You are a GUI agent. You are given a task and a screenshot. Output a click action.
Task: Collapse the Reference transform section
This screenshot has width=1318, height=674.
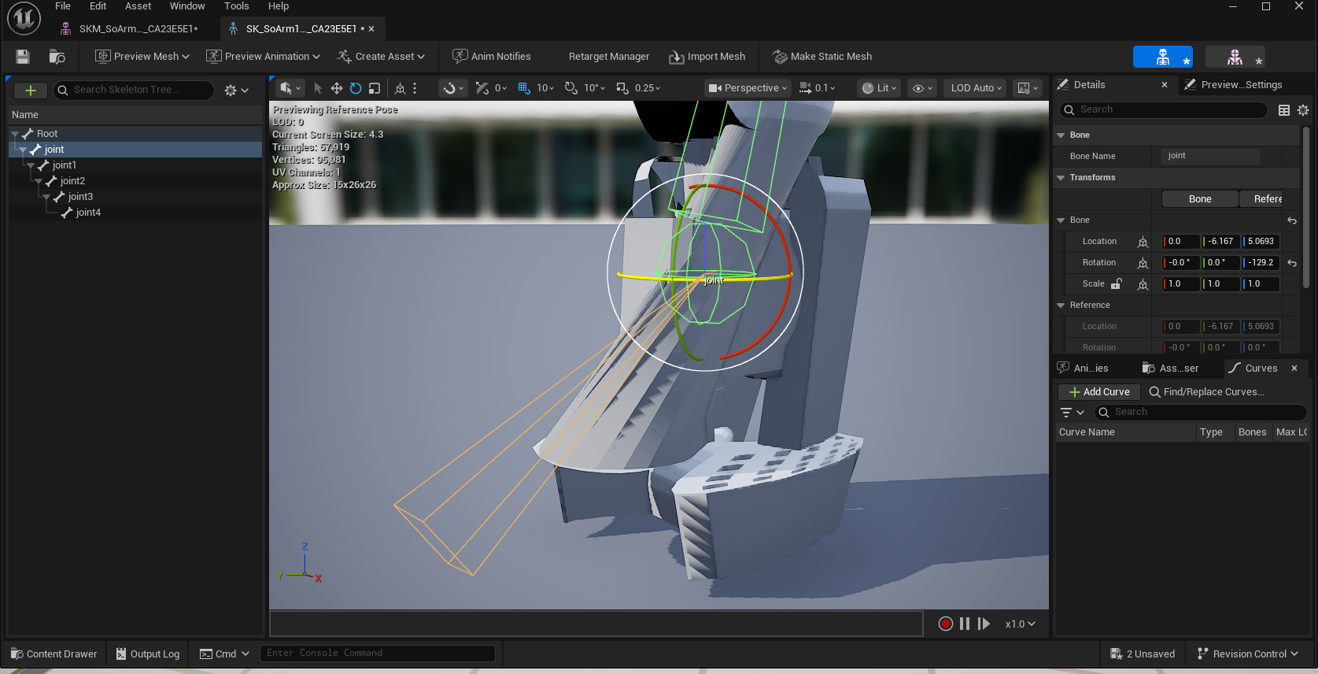1061,306
